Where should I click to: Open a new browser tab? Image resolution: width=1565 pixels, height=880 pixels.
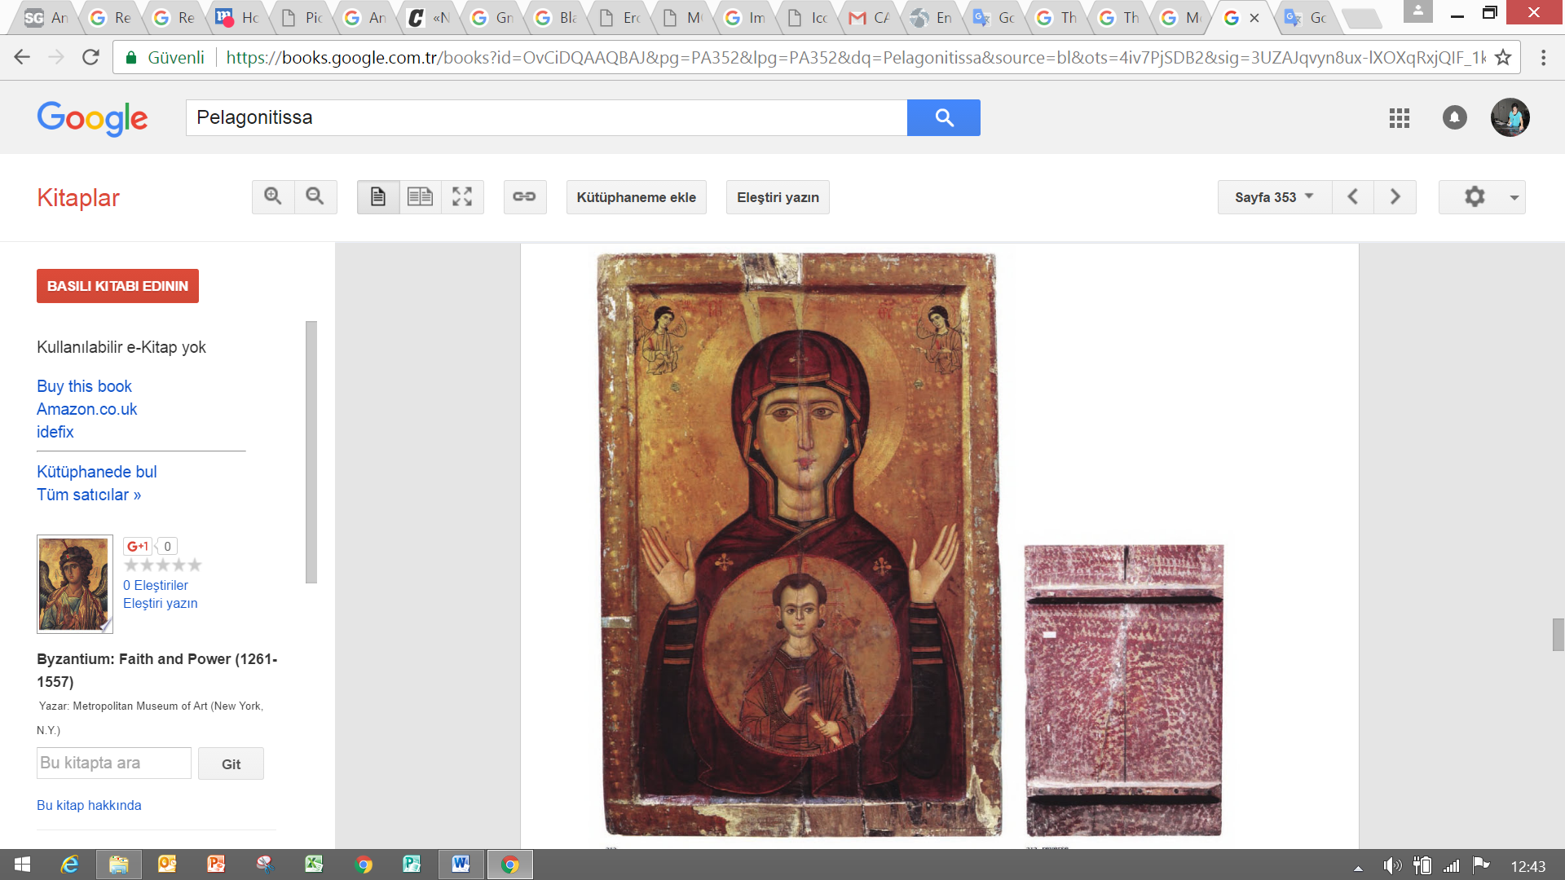coord(1361,18)
